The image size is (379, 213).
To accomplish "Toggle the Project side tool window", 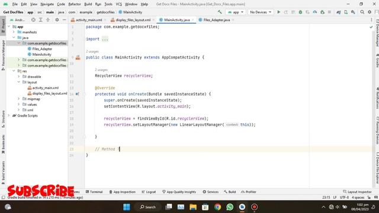I will pyautogui.click(x=3, y=25).
